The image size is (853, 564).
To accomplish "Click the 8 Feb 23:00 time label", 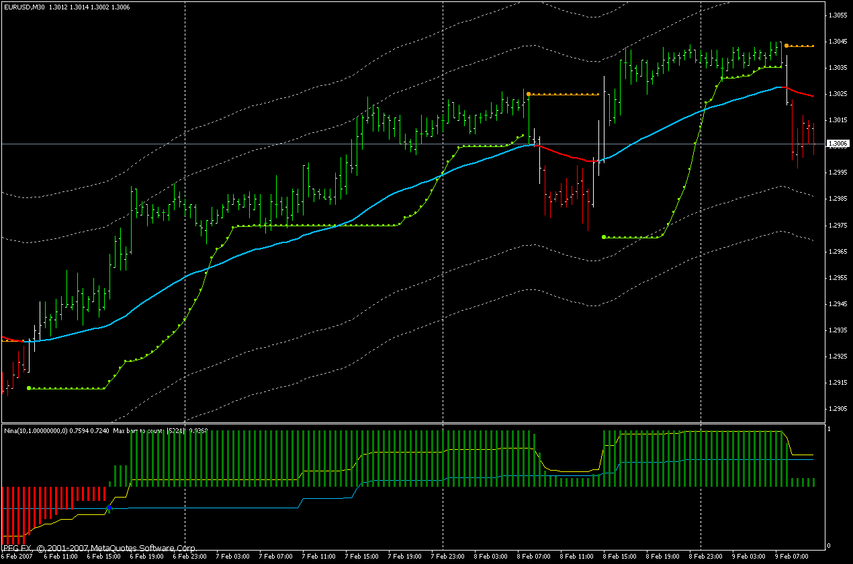I will [x=705, y=557].
